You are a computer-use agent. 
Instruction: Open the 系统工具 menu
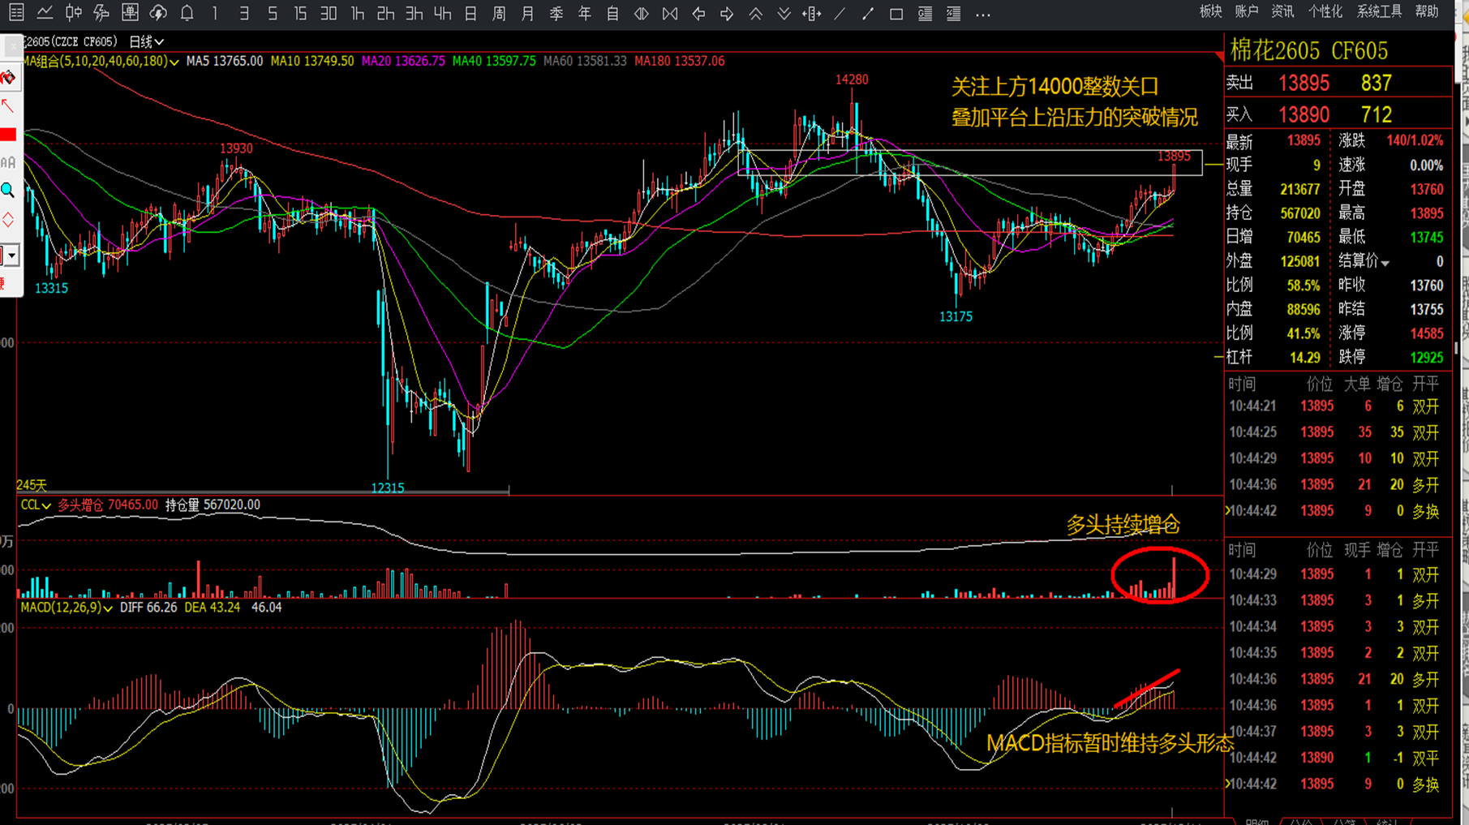point(1379,11)
